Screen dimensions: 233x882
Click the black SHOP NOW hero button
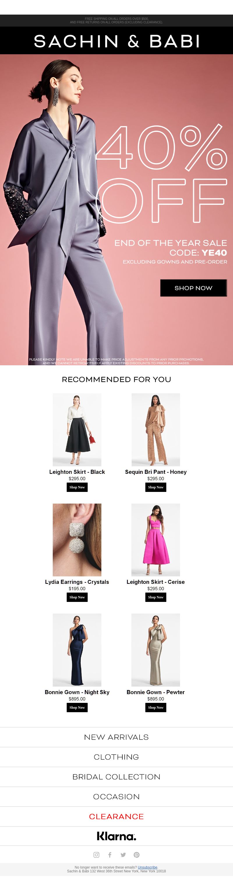193,288
